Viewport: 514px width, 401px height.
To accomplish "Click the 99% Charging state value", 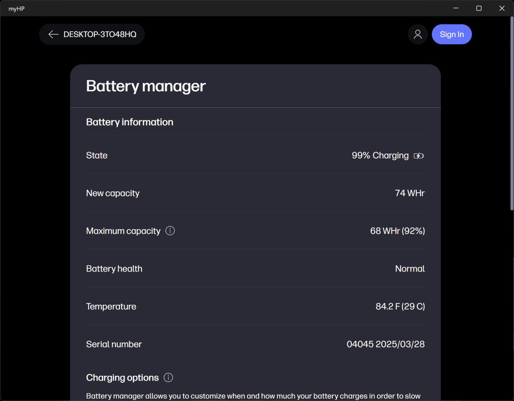I will pyautogui.click(x=380, y=156).
